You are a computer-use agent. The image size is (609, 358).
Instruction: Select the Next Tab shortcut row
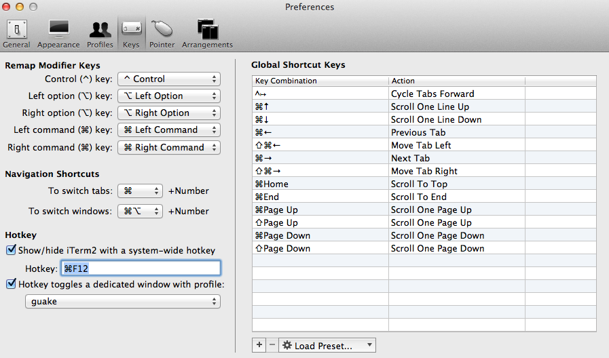coord(424,158)
